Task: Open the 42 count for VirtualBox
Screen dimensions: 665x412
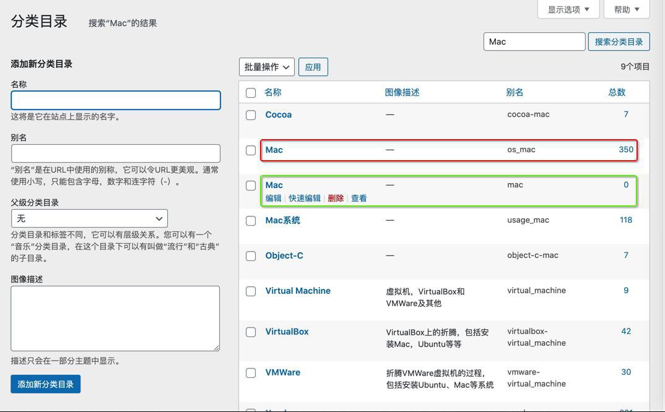Action: 626,331
